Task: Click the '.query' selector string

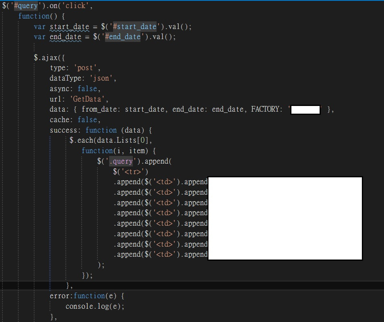Action: click(x=121, y=161)
